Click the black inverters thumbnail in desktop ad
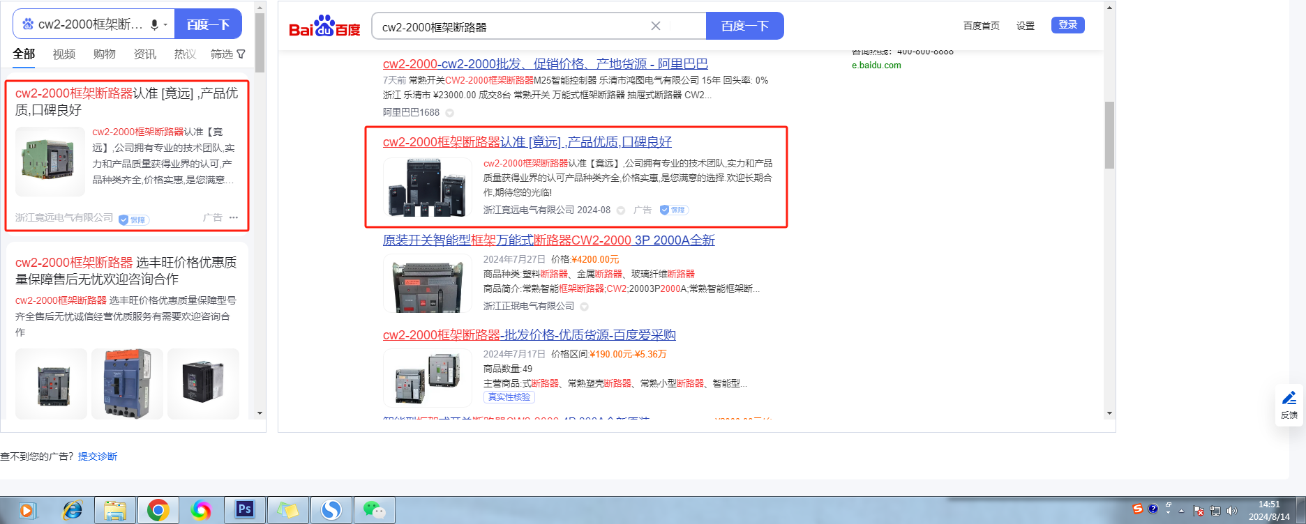The width and height of the screenshot is (1306, 524). coord(428,188)
